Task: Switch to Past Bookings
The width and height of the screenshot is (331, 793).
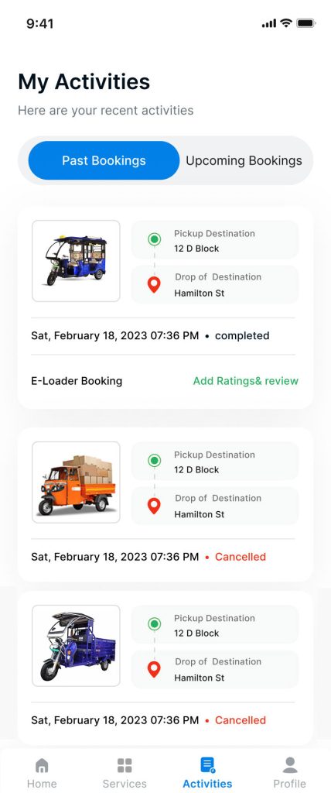Action: (104, 160)
